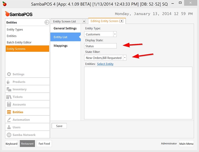This screenshot has height=152, width=199.
Task: Open the Accounts category label
Action: click(x=19, y=104)
